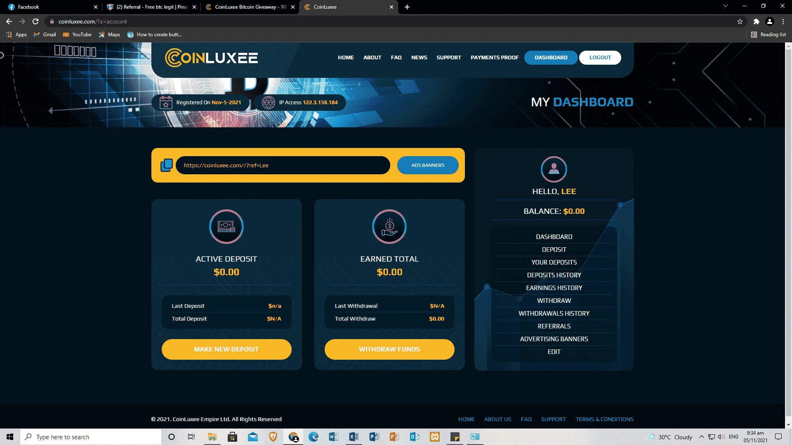This screenshot has width=792, height=445.
Task: Show hidden system tray icons
Action: 701,437
